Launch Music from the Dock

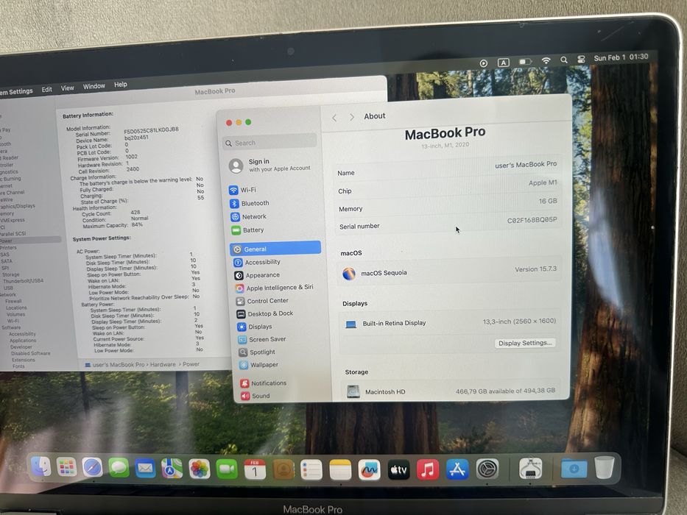point(428,470)
